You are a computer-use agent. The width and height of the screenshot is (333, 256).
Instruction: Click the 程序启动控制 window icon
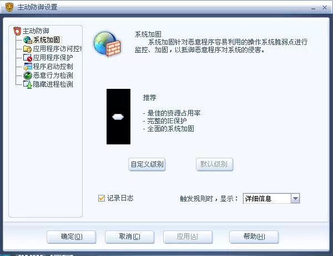(28, 67)
